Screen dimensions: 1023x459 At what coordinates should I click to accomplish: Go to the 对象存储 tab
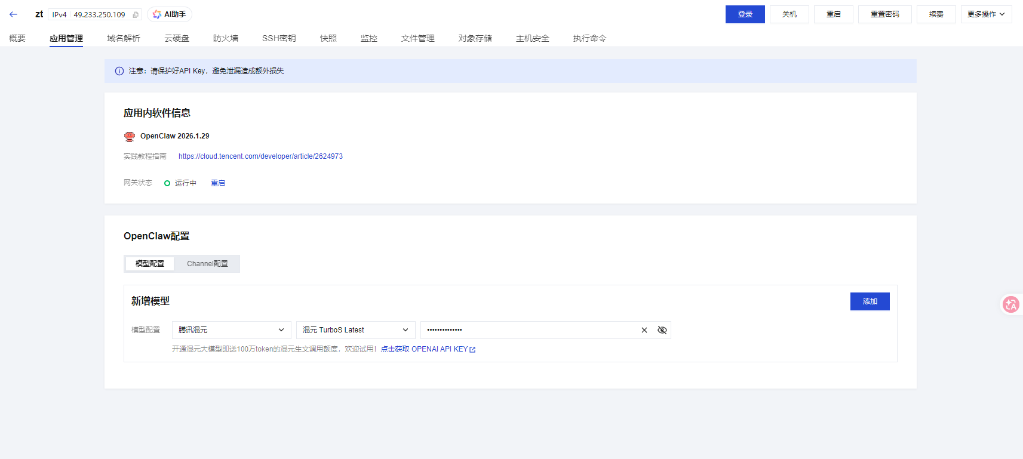point(475,38)
